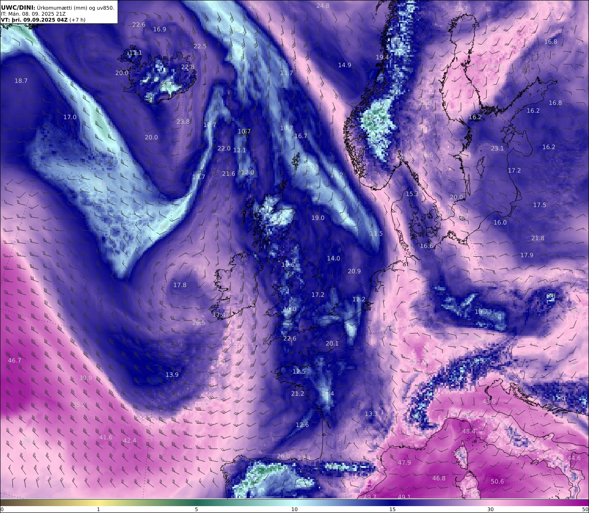Screen dimensions: 589x513
Task: Click the 17.5 value label
Action: pyautogui.click(x=540, y=205)
